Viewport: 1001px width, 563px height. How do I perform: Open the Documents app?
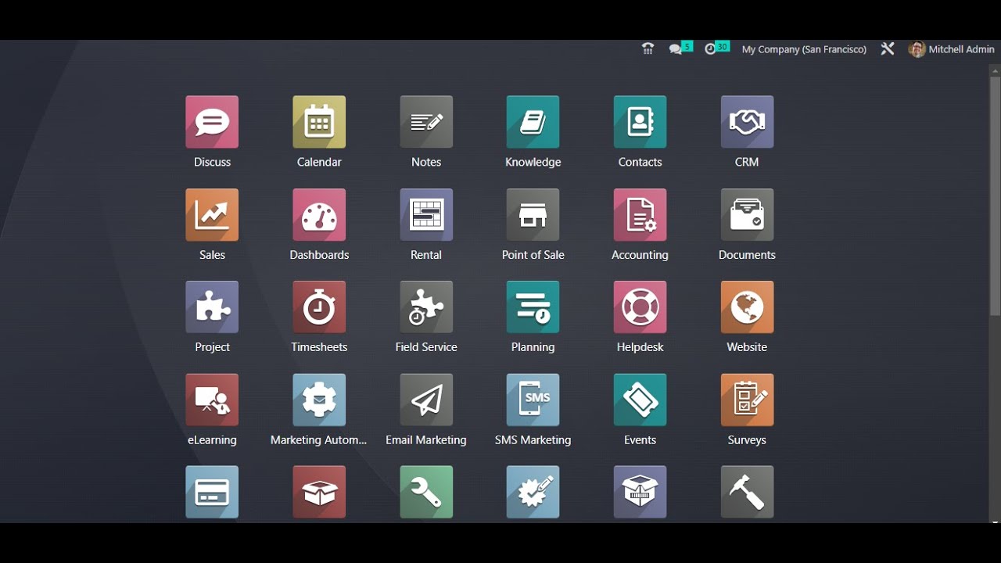coord(747,215)
